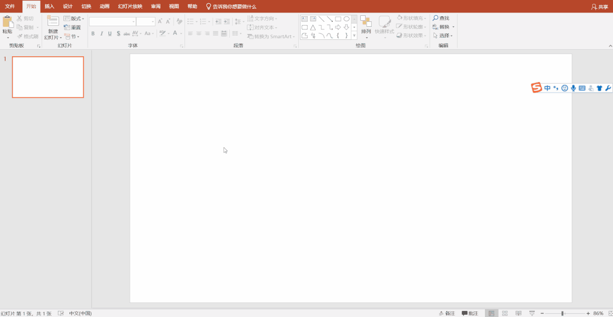Click the Convert to SmartArt icon

tap(270, 36)
